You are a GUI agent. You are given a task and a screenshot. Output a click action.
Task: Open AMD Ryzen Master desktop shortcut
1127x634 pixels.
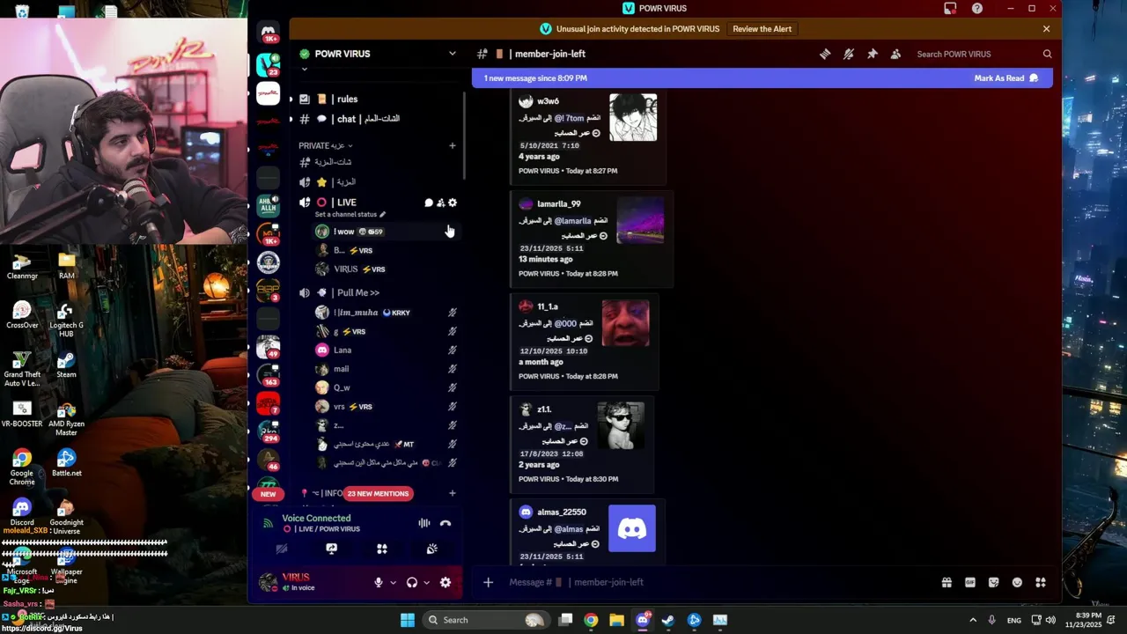(66, 420)
